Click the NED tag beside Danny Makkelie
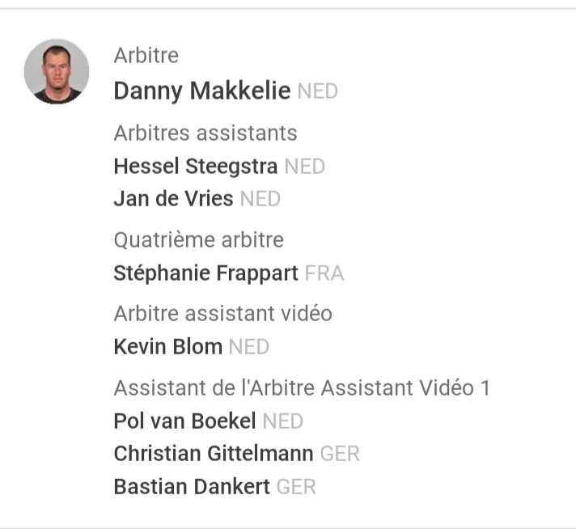Screen dimensions: 576x529 click(317, 92)
